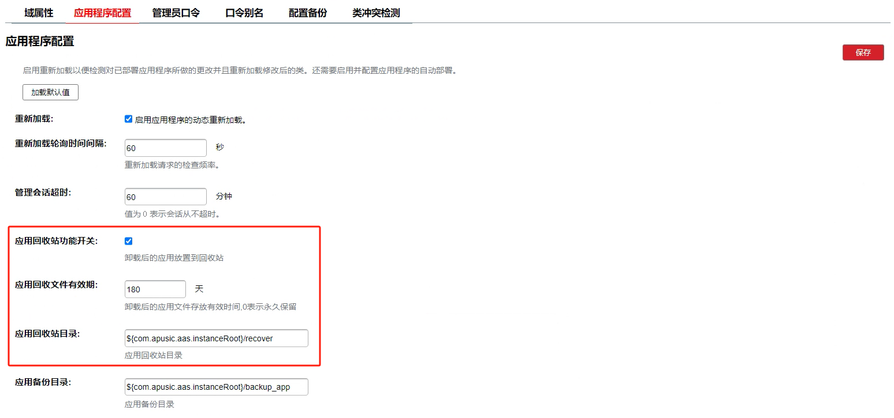Switch to the 域属性 tab
This screenshot has height=418, width=894.
click(x=39, y=13)
